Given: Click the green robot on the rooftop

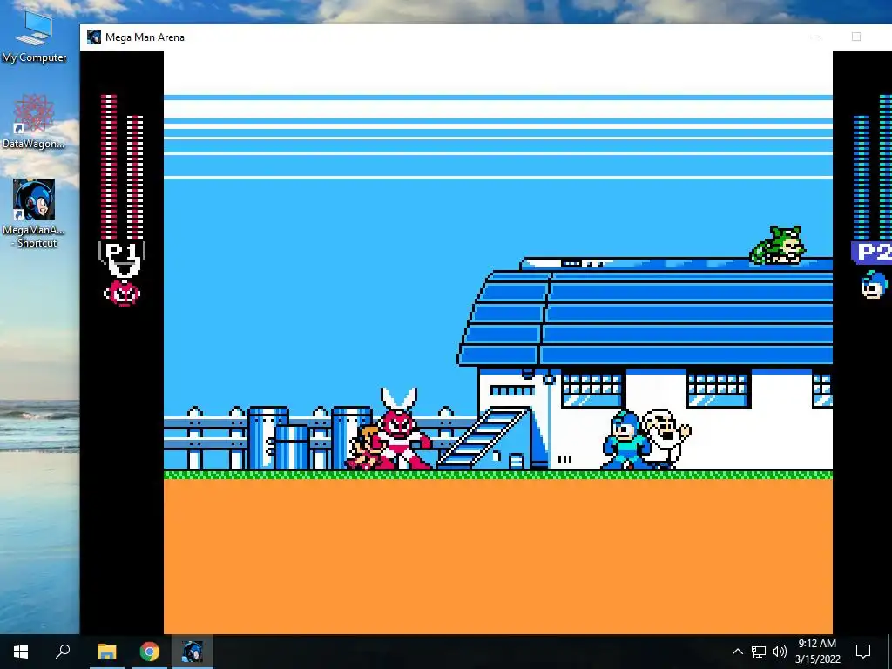Looking at the screenshot, I should click(778, 246).
